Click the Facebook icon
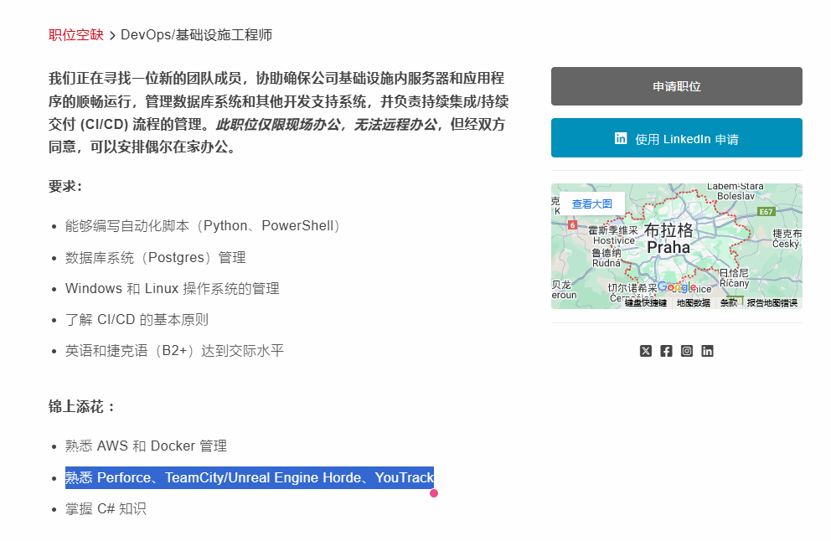 pyautogui.click(x=666, y=351)
